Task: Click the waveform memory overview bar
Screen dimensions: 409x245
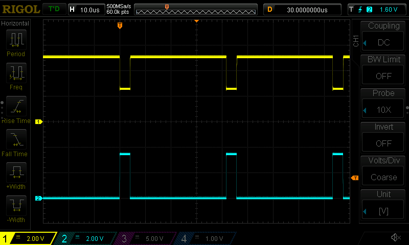Action: (196, 10)
